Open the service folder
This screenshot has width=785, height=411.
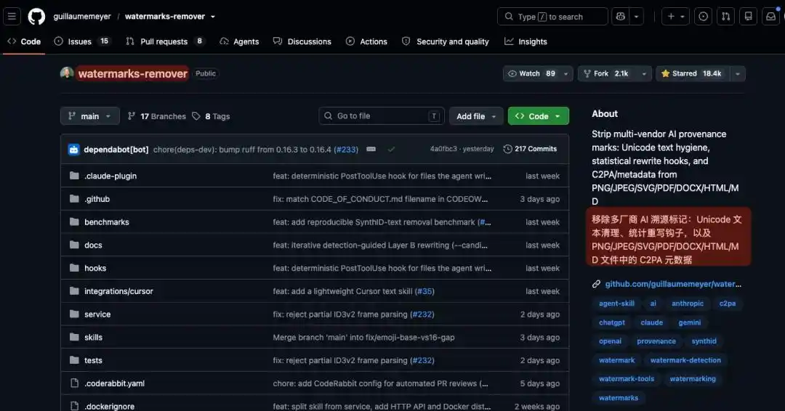97,314
